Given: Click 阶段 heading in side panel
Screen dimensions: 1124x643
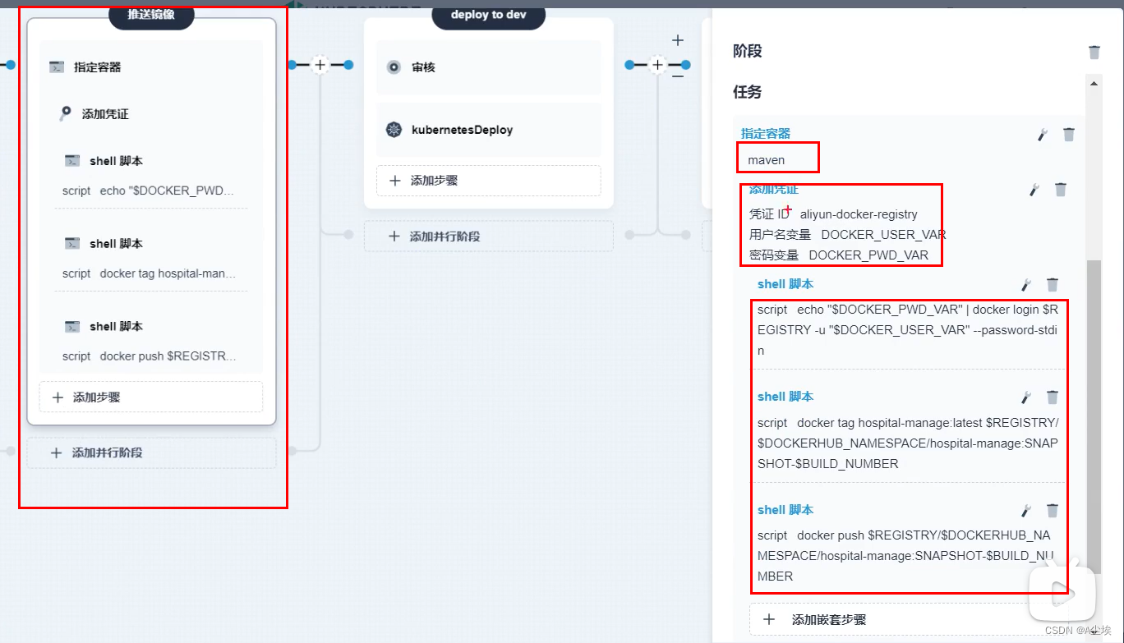Looking at the screenshot, I should (x=748, y=51).
